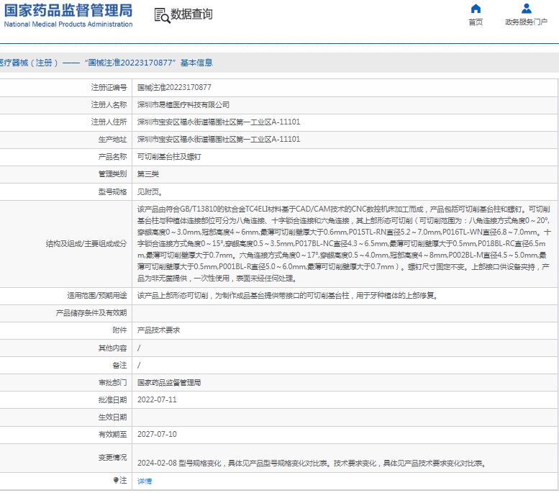Image resolution: width=559 pixels, height=493 pixels.
Task: Click the structure composition description paragraph
Action: 344,244
